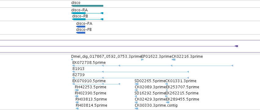Click the CK02089.3prime EST glyph

136,90
